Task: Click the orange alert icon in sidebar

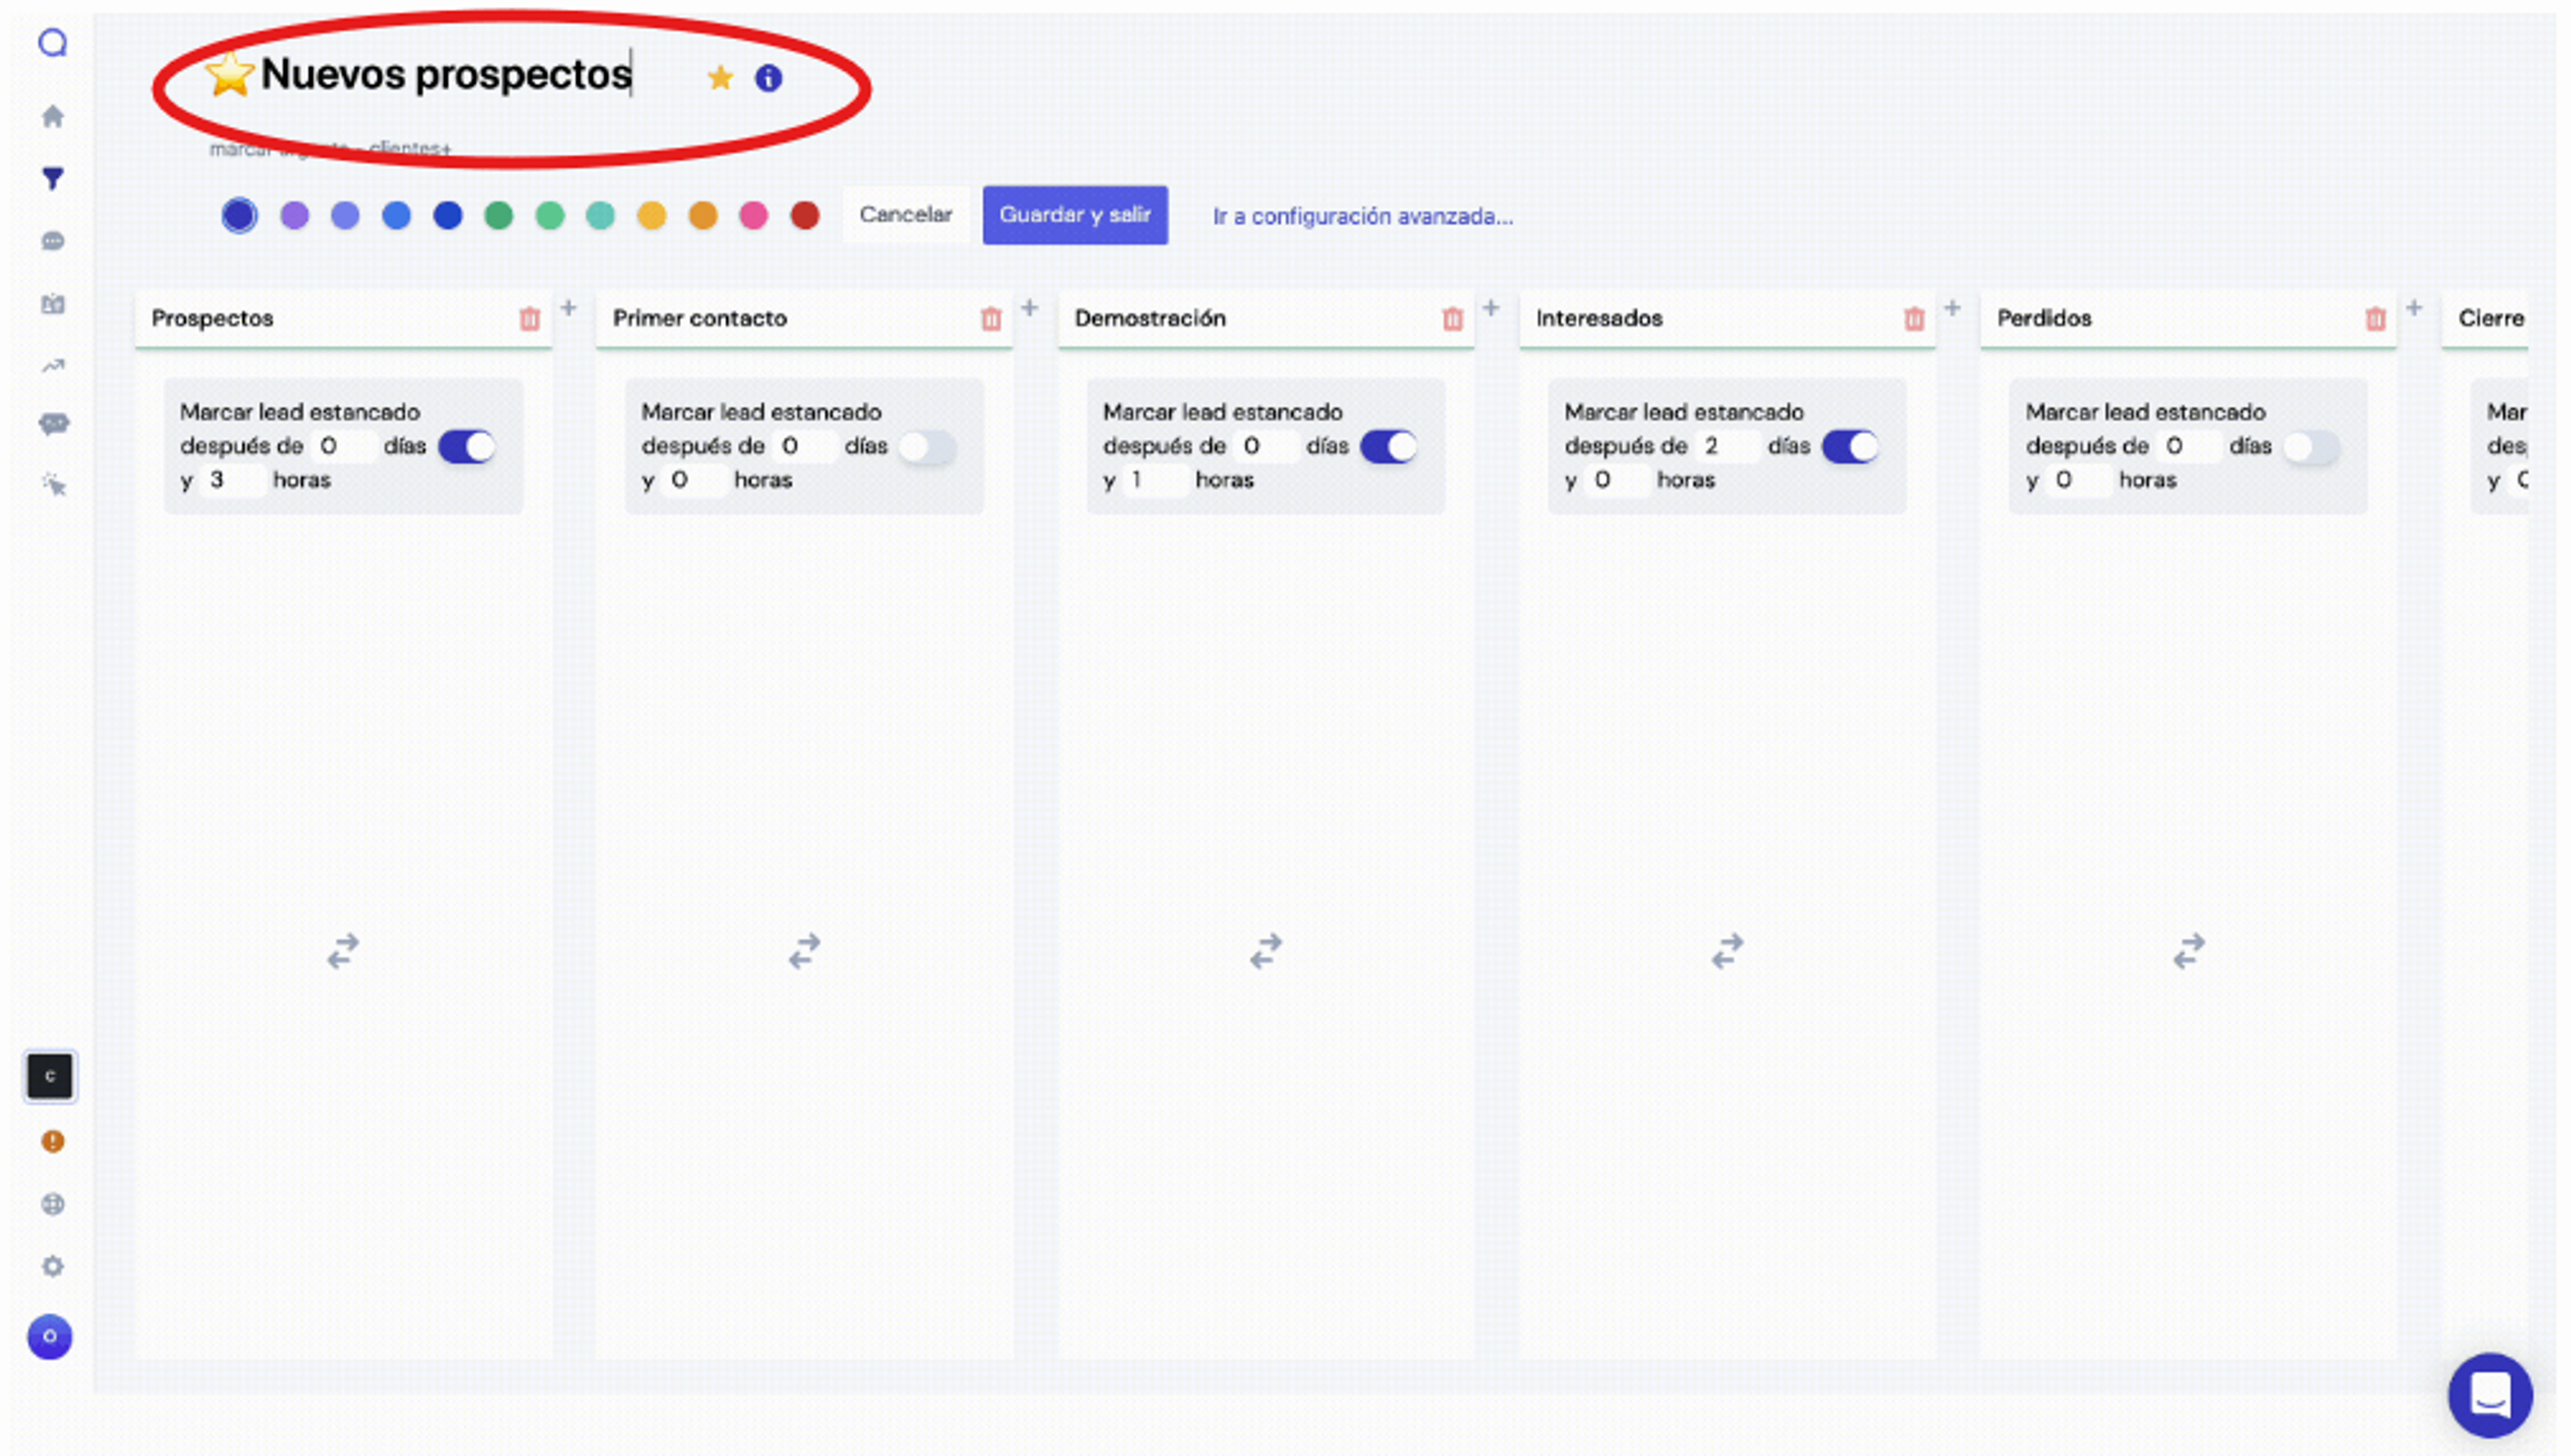Action: 53,1141
